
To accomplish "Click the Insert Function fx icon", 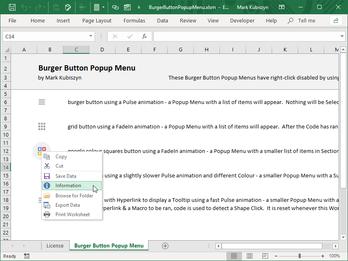I will 144,36.
